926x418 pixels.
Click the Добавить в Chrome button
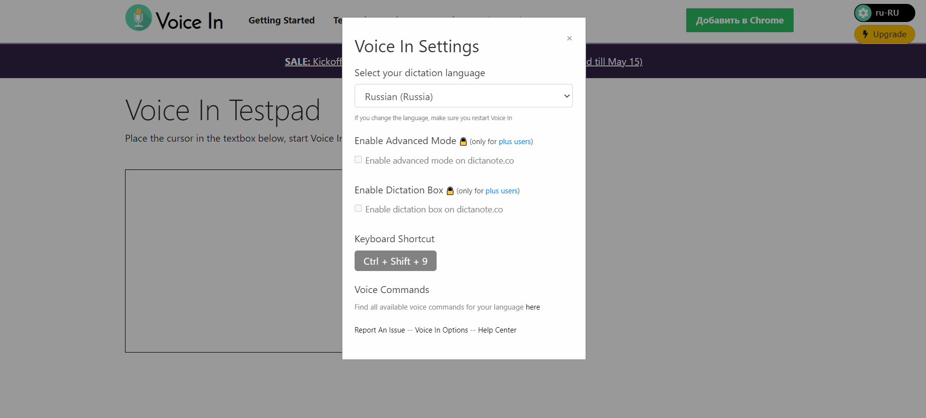(x=739, y=21)
